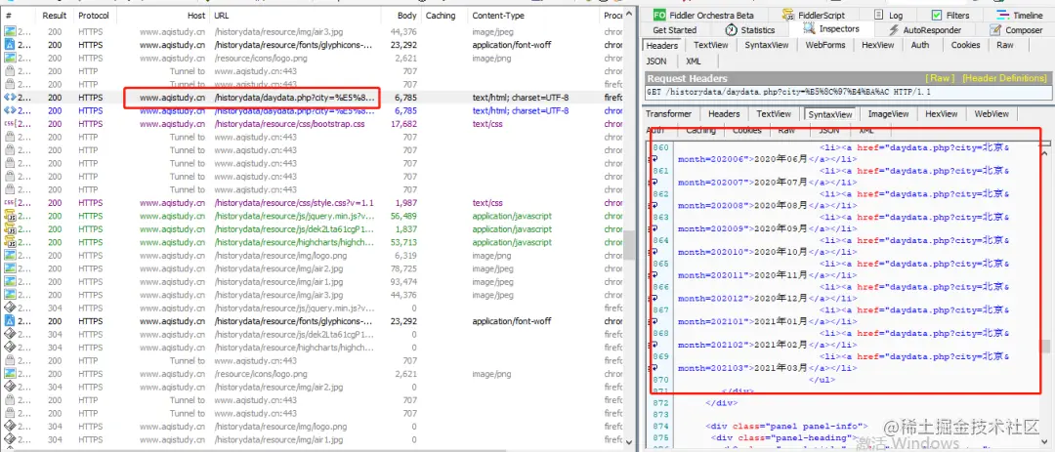The height and width of the screenshot is (452, 1055).
Task: Click the HTML arrows icon on the blue daydata.php session
Action: pyautogui.click(x=10, y=110)
